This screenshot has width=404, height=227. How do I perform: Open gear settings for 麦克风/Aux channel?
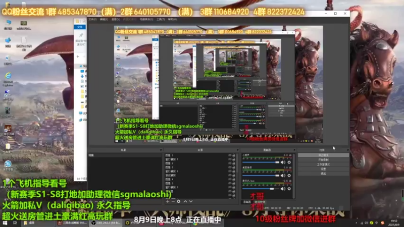(x=289, y=189)
